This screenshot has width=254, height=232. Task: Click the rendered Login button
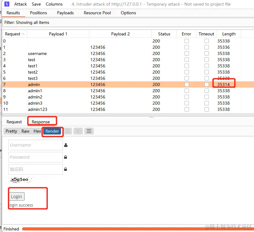pos(17,196)
